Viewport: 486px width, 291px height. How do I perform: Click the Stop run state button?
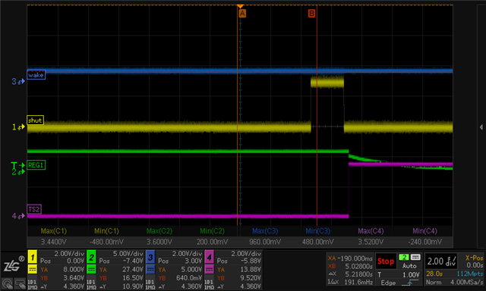(x=386, y=261)
